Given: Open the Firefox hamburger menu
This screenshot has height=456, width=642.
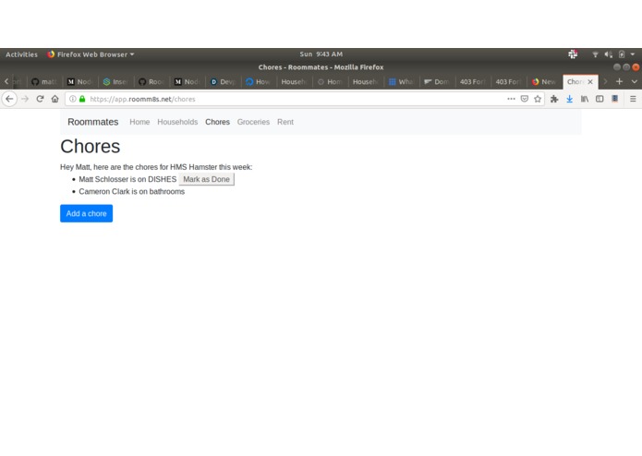Looking at the screenshot, I should [633, 99].
